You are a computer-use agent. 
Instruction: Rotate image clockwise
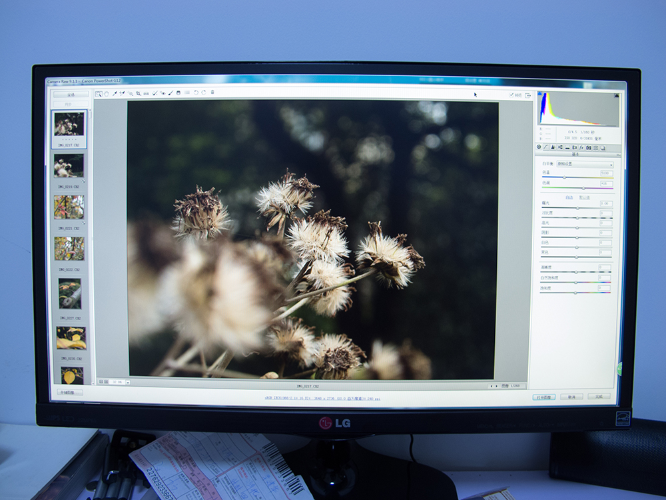[203, 92]
